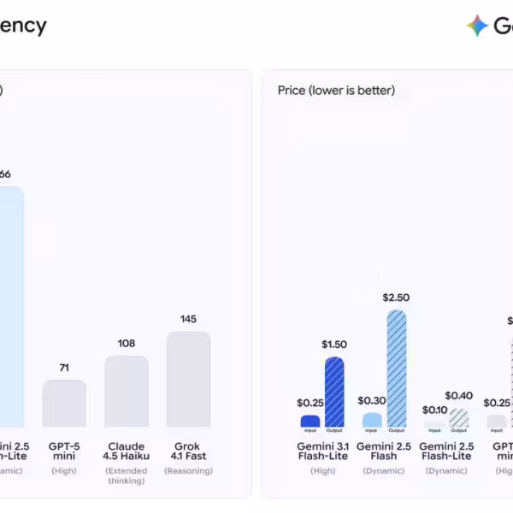The width and height of the screenshot is (513, 513).
Task: Click the value 145 above Grok bar
Action: click(188, 319)
